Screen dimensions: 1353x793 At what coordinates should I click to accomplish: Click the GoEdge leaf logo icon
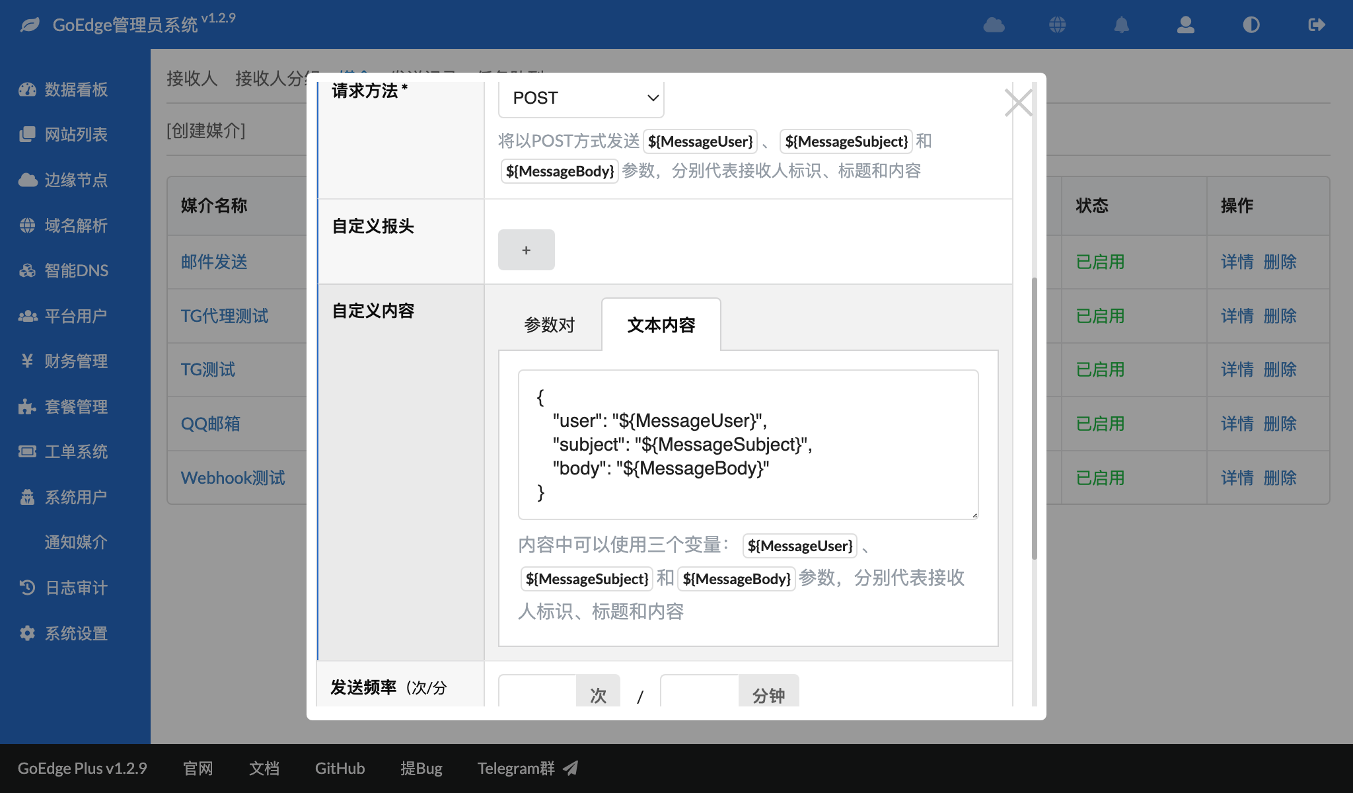(x=30, y=25)
